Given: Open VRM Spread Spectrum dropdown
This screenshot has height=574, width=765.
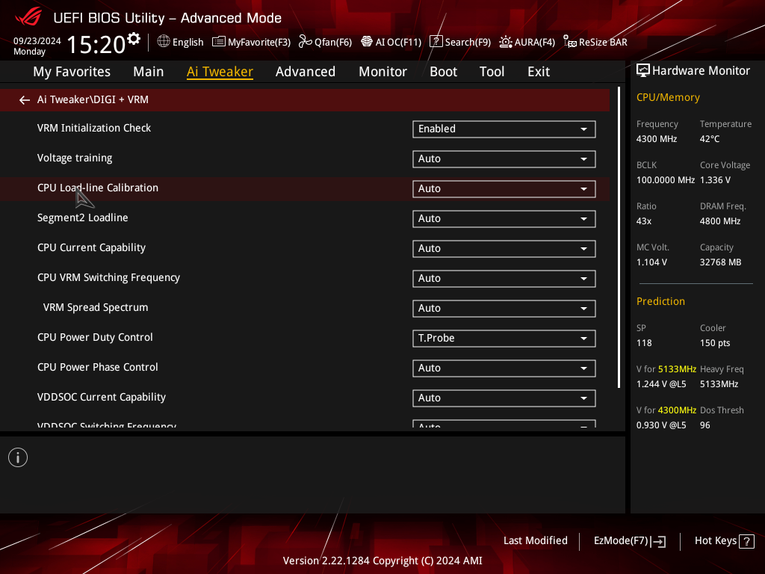Looking at the screenshot, I should [x=504, y=309].
